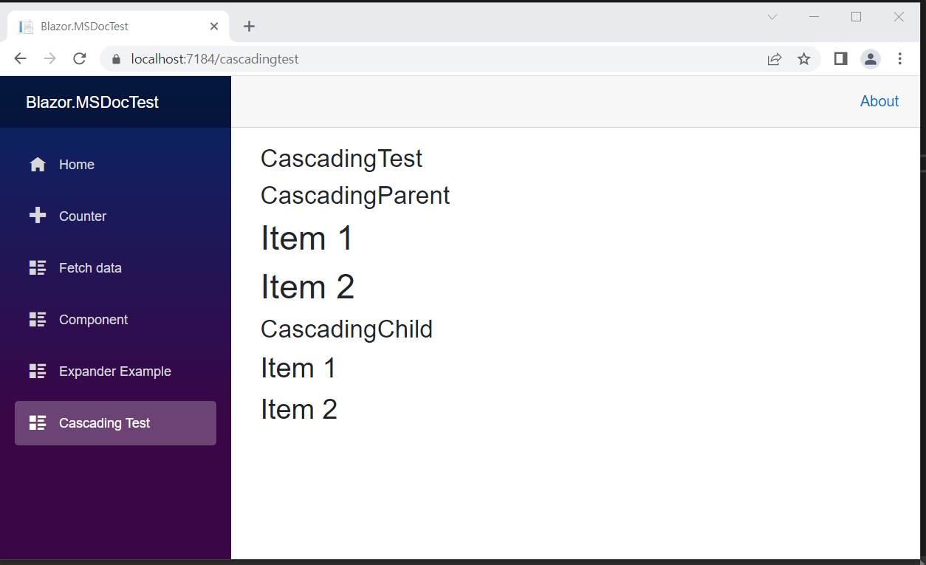Open the profile avatar menu
This screenshot has height=565, width=926.
point(871,59)
